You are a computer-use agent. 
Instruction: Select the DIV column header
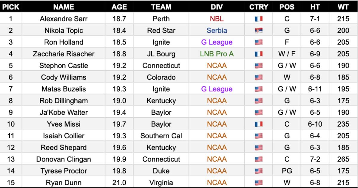tap(217, 7)
